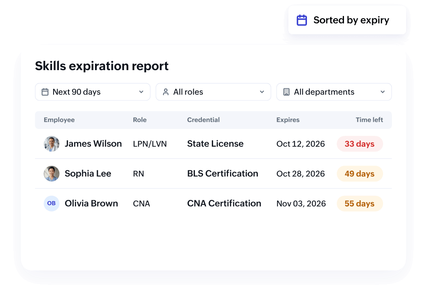Click the building icon in All departments filter
The width and height of the screenshot is (427, 299).
[x=286, y=92]
